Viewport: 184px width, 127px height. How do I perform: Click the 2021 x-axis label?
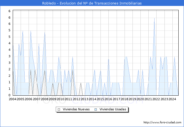click(148, 99)
